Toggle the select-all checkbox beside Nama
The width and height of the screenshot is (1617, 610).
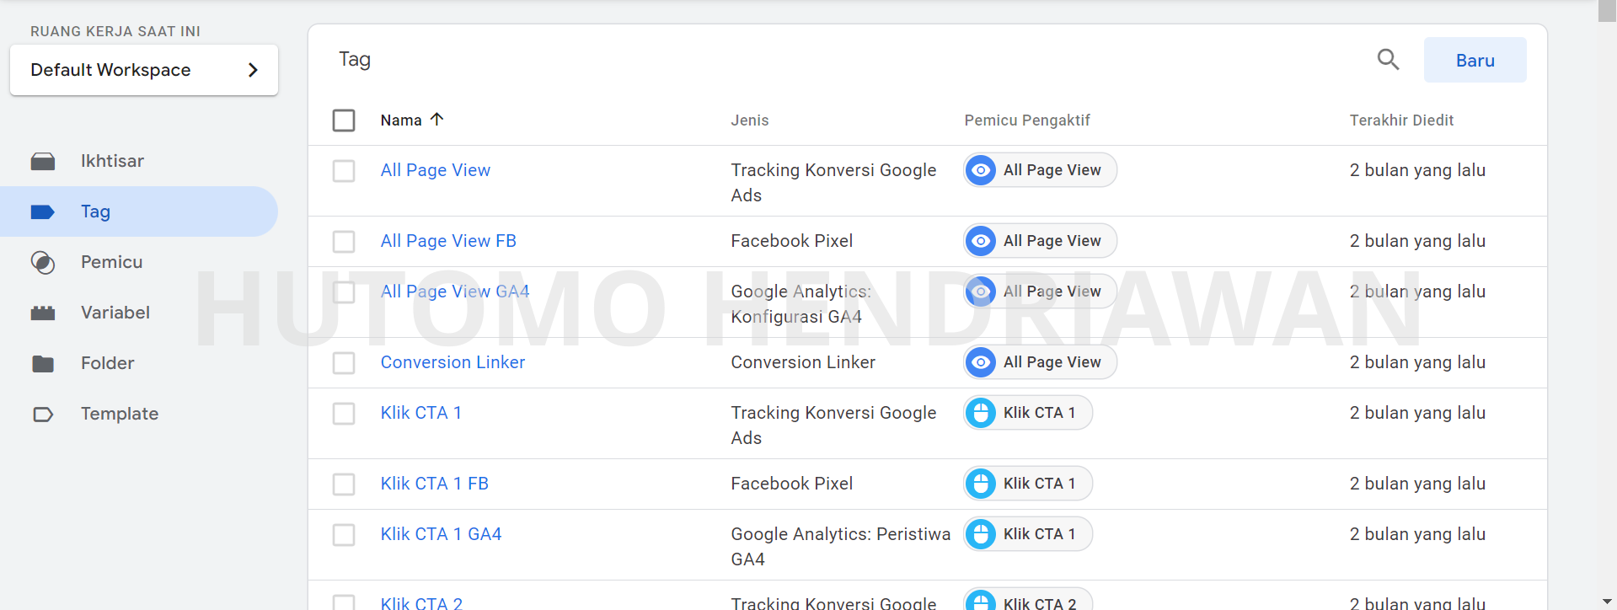(x=344, y=120)
